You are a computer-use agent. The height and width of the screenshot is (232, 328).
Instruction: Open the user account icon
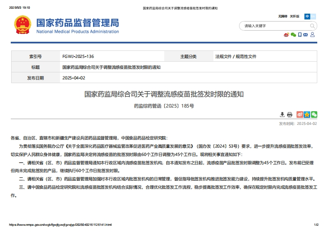pos(313,35)
